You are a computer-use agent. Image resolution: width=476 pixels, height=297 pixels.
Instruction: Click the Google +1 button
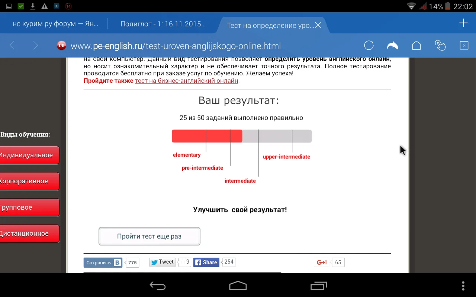tap(322, 262)
